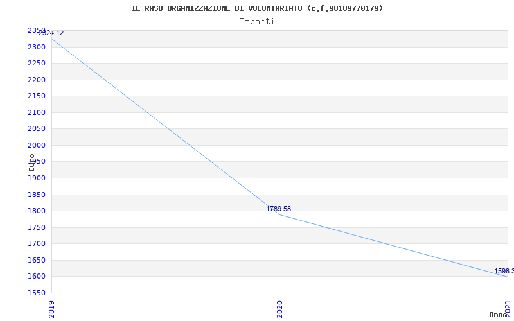The image size is (514, 321).
Task: Click the 1900 y-axis tick label
Action: click(37, 178)
